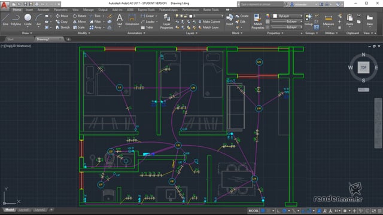This screenshot has width=383, height=215.
Task: Insert a Table from Annotation panel
Action: [147, 27]
